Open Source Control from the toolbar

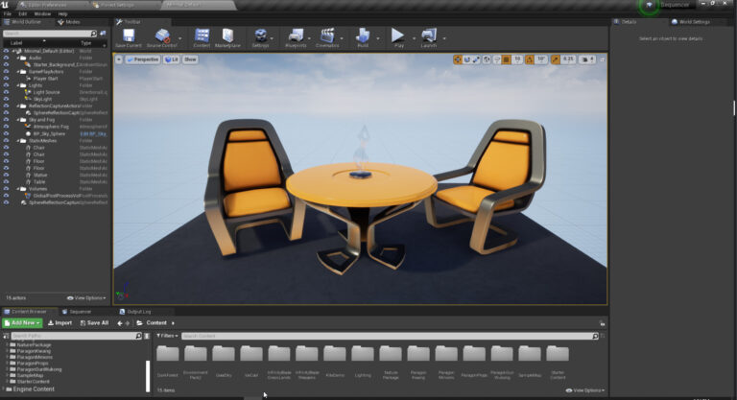pyautogui.click(x=162, y=35)
